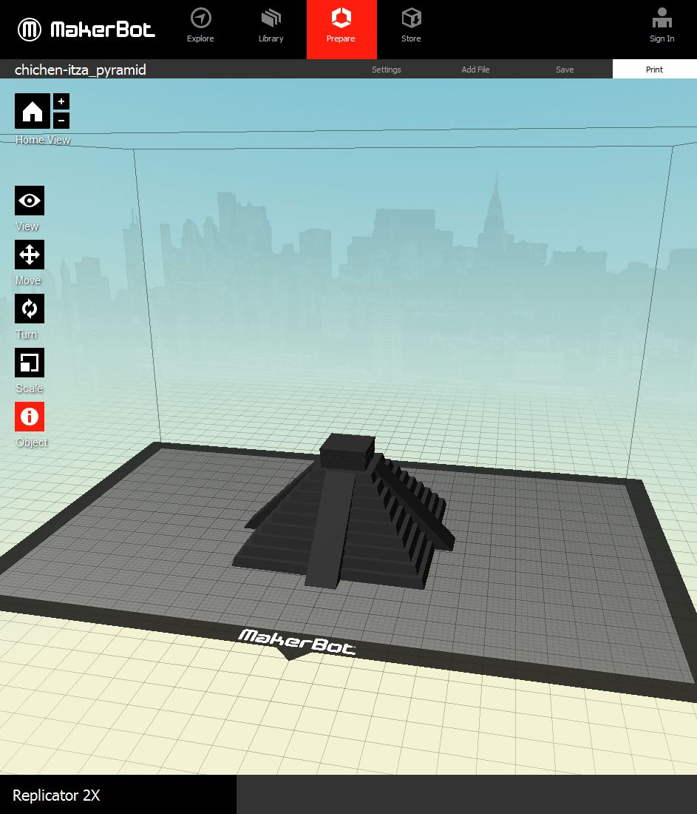Zoom in with the plus button
The height and width of the screenshot is (814, 697).
coord(61,101)
